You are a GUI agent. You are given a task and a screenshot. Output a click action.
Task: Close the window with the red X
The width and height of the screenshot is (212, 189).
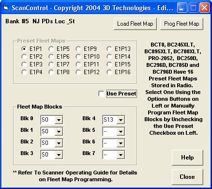coord(204,8)
